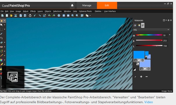Click the plus button in Materials

(x=141, y=76)
